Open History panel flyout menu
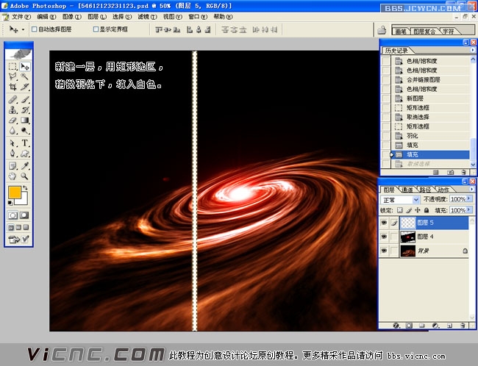 pyautogui.click(x=472, y=50)
